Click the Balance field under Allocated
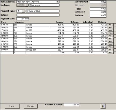Viewport: 116px width, 110px height. [x=98, y=16]
